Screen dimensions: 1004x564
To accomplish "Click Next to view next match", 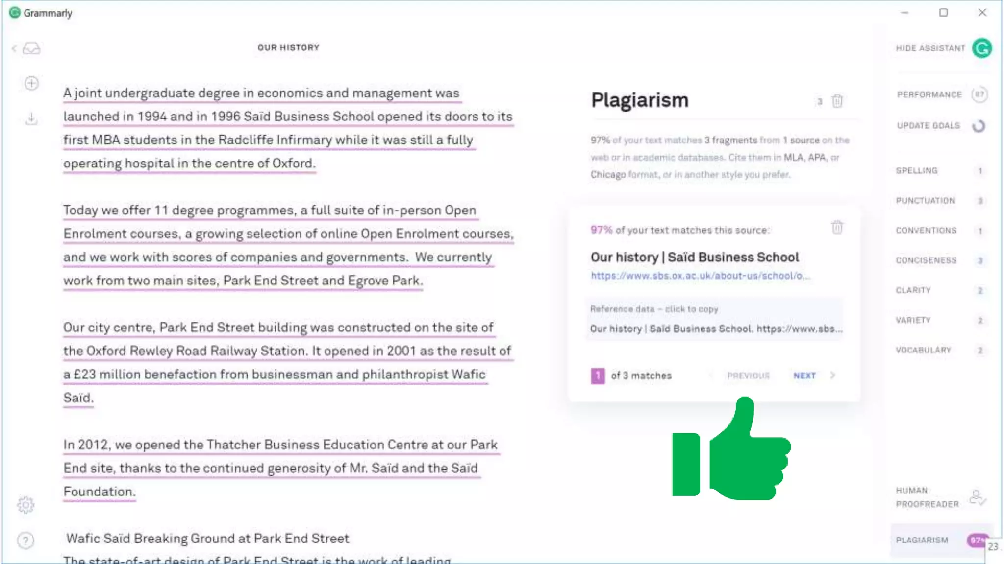I will (804, 376).
